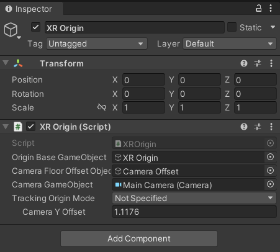Open Tracking Origin Mode dropdown

click(x=194, y=198)
